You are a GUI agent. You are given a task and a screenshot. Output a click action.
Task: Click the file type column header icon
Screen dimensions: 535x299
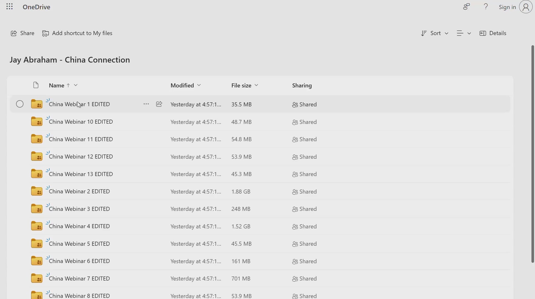[x=36, y=85]
